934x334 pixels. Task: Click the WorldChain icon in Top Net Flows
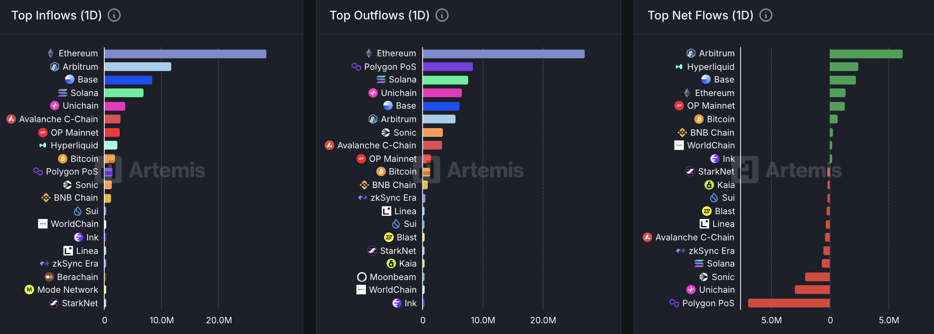click(x=679, y=145)
